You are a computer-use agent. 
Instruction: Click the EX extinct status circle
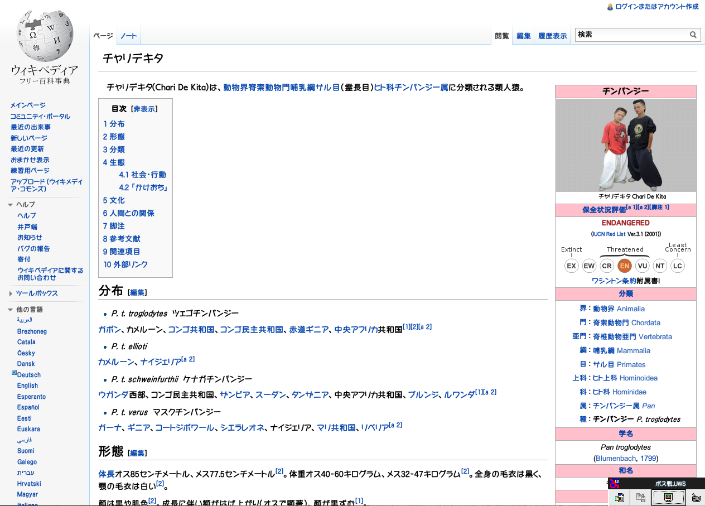tap(571, 266)
